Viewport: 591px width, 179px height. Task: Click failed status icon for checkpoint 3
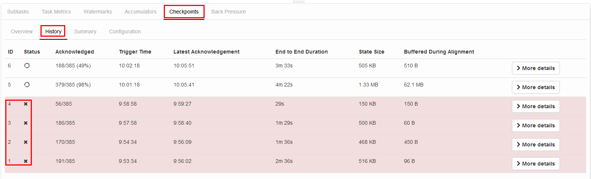(26, 123)
